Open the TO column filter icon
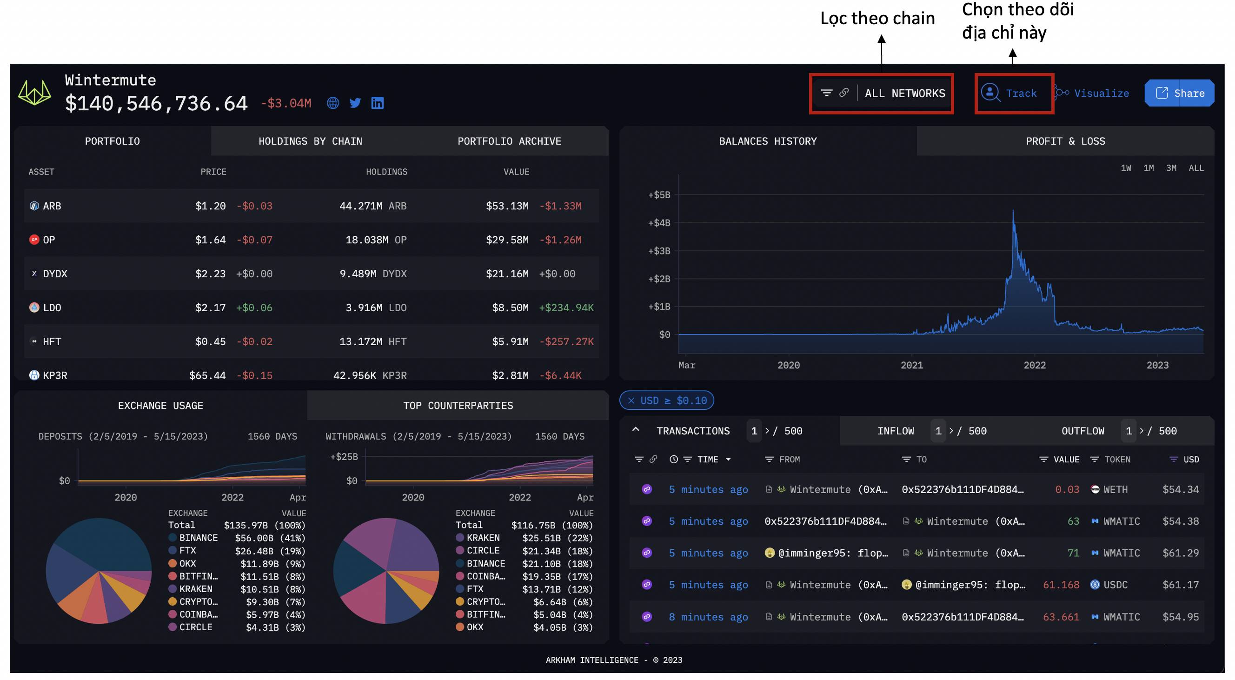 pyautogui.click(x=906, y=460)
